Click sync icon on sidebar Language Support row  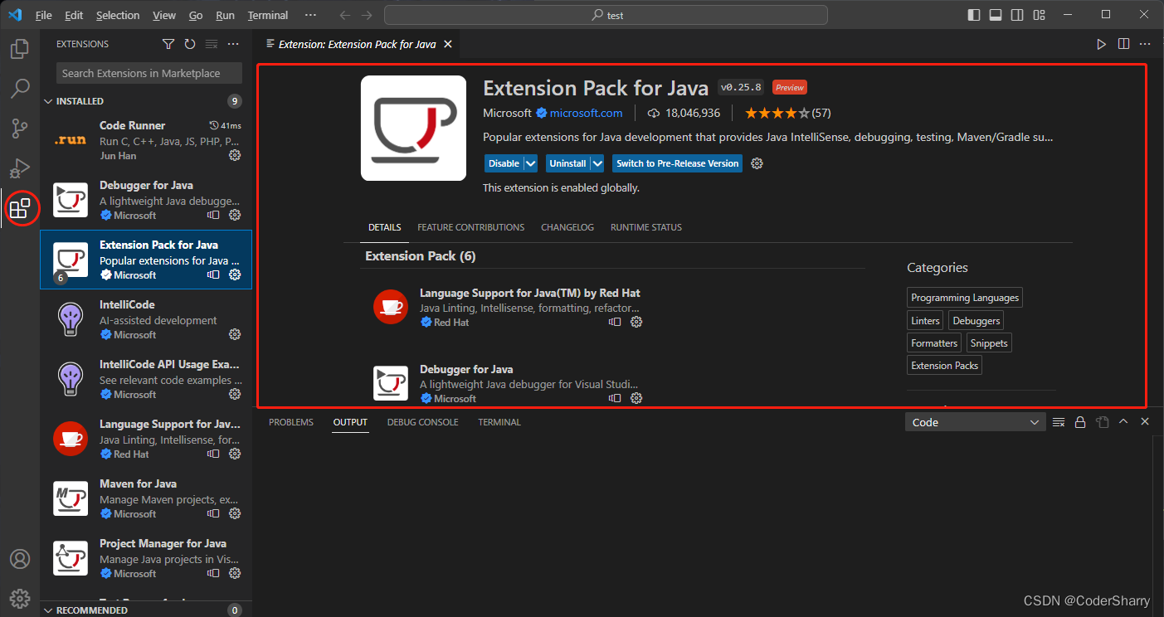click(x=213, y=454)
